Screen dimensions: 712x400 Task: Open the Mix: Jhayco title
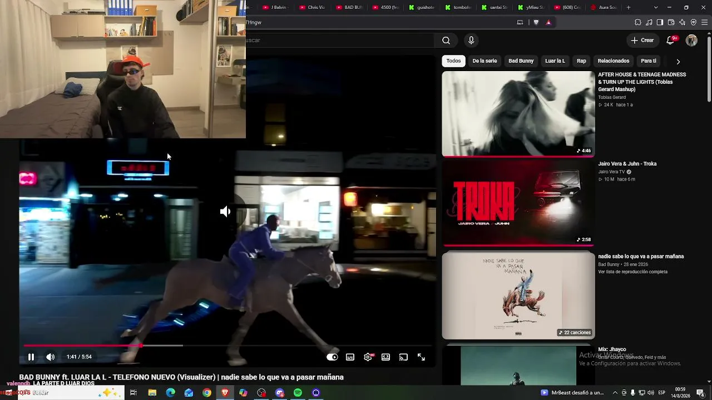[612, 349]
